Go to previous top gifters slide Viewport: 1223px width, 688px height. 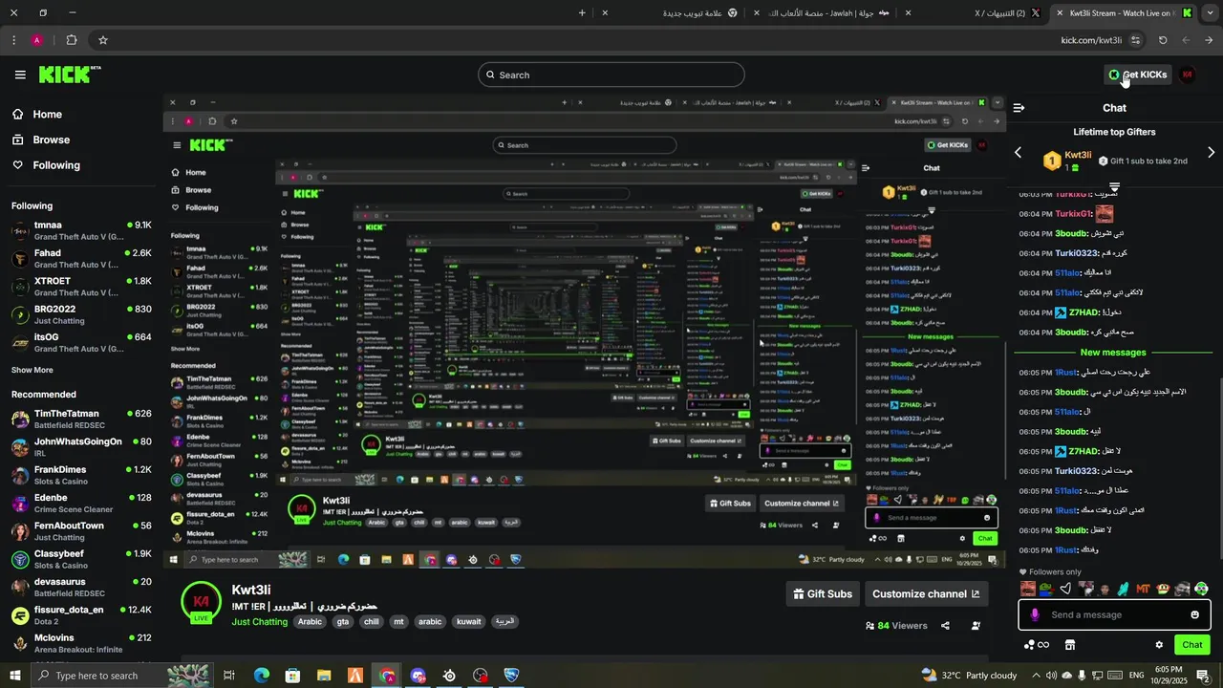1018,153
